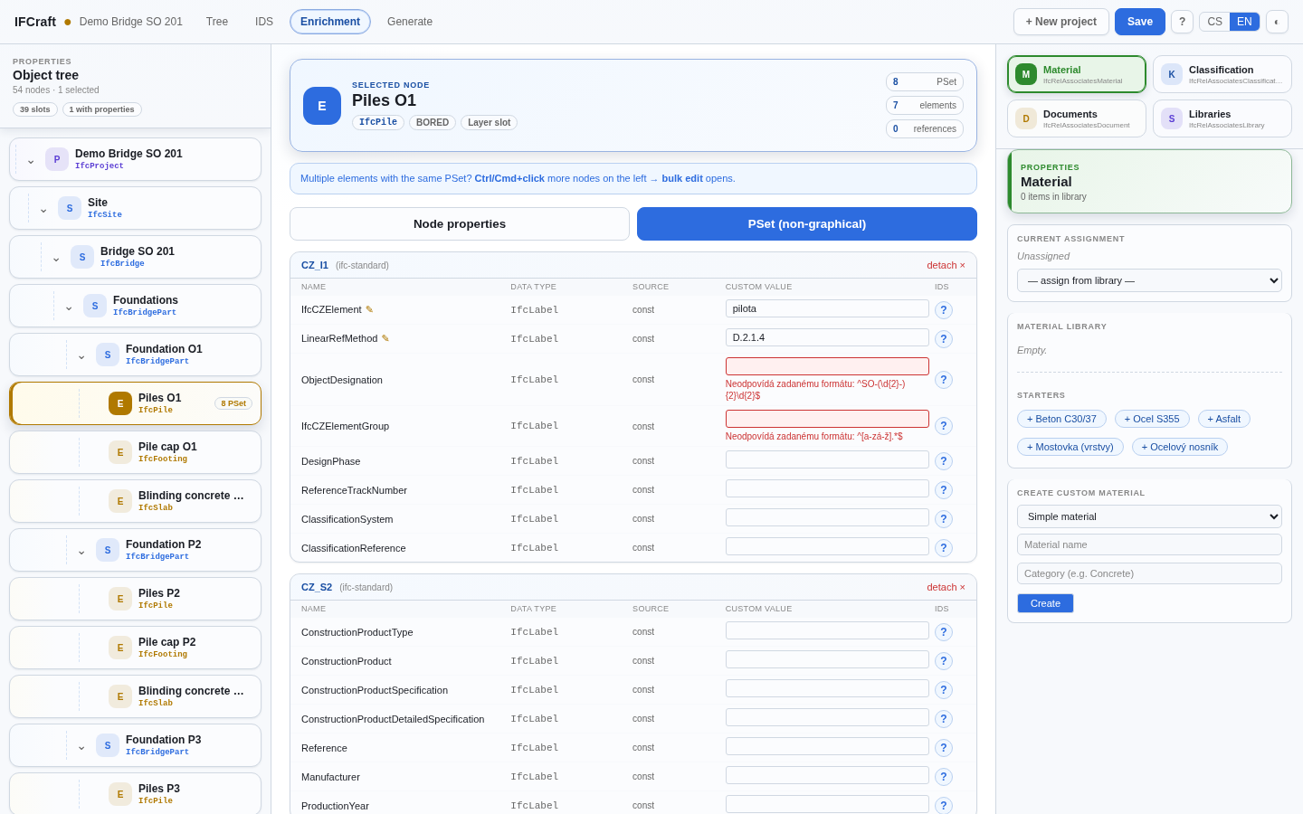The width and height of the screenshot is (1303, 814).
Task: Open the Tree tab
Action: pyautogui.click(x=217, y=22)
